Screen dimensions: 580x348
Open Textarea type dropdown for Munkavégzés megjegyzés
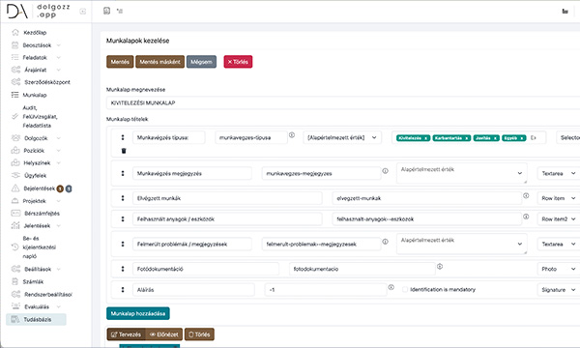point(559,173)
